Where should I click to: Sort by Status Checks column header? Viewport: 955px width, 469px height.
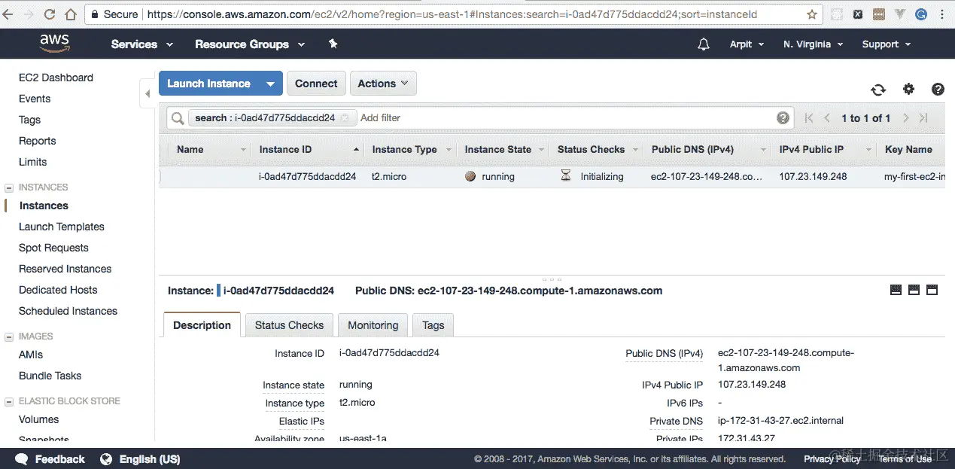[591, 150]
